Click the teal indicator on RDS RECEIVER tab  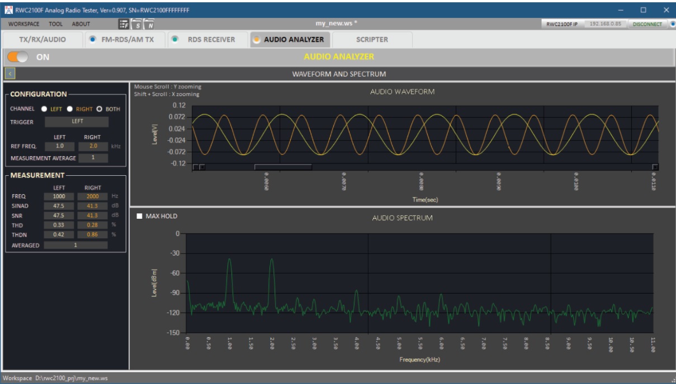(175, 40)
